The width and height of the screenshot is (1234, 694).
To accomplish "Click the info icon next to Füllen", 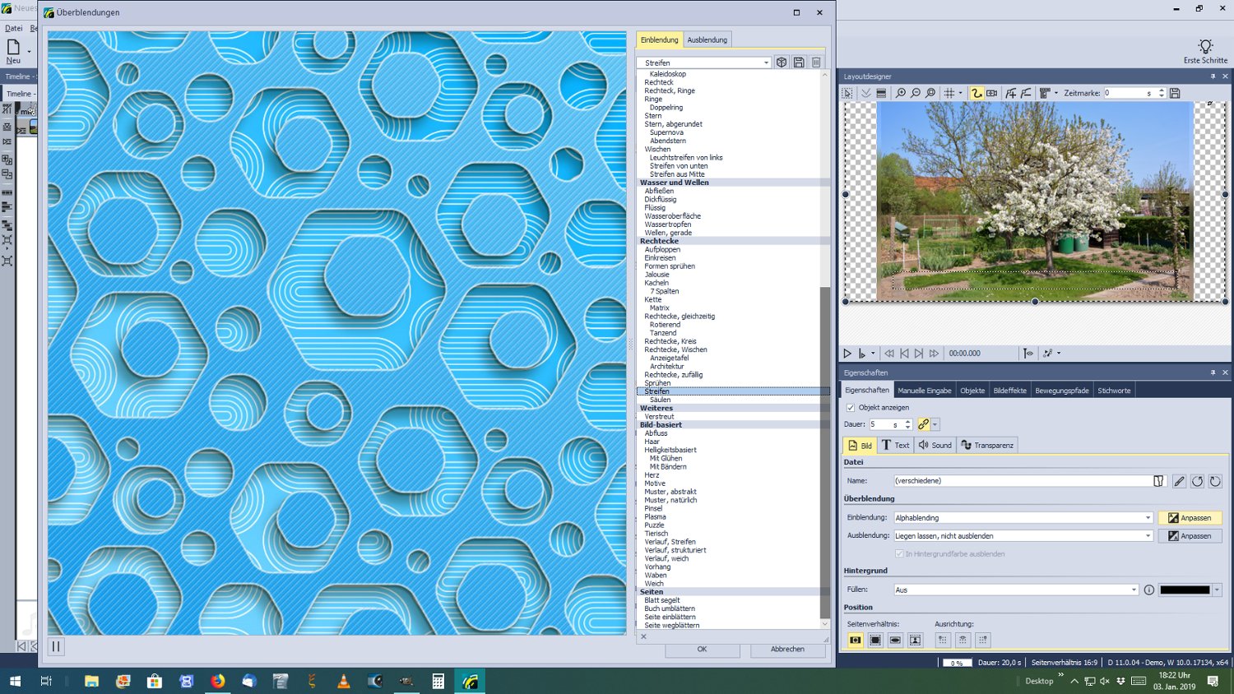I will [1148, 590].
